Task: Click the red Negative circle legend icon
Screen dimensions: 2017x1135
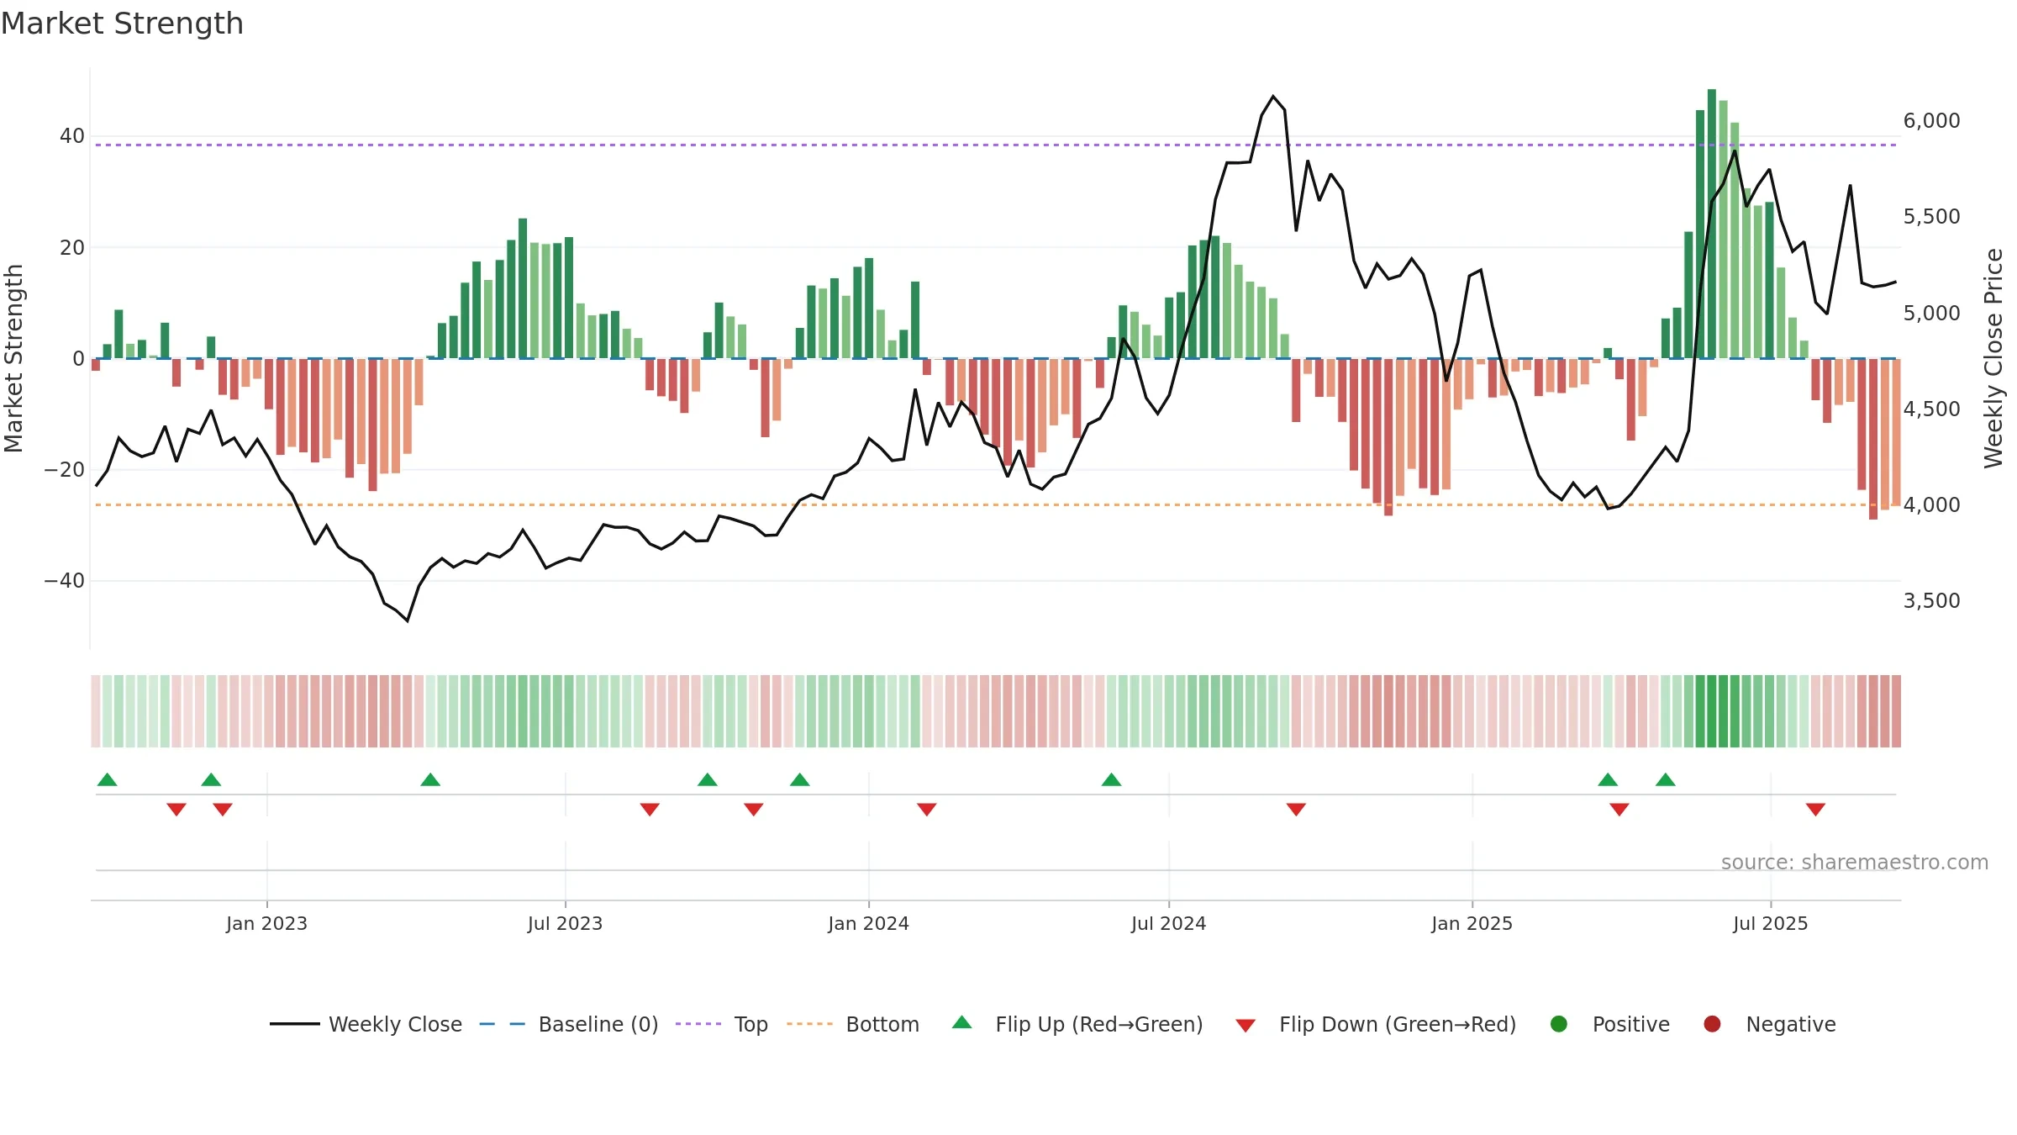Action: pos(1712,1024)
